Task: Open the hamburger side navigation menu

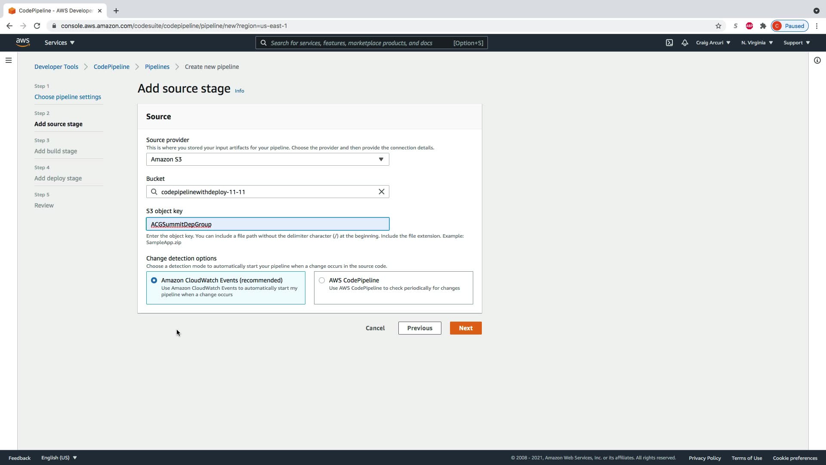Action: point(8,60)
